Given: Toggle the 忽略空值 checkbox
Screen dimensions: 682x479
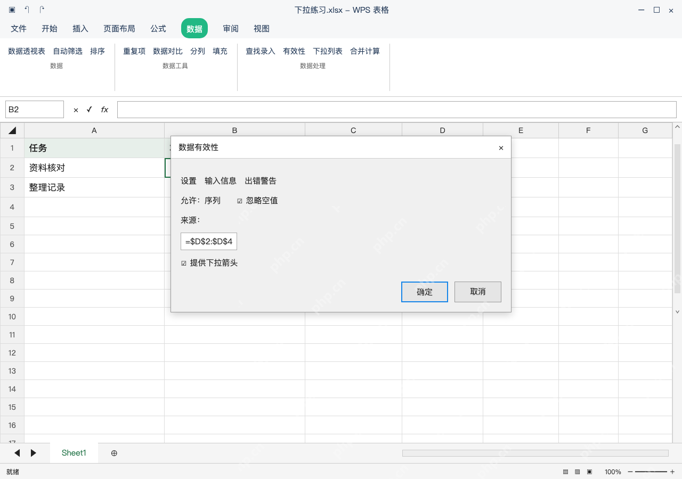Looking at the screenshot, I should coord(240,201).
